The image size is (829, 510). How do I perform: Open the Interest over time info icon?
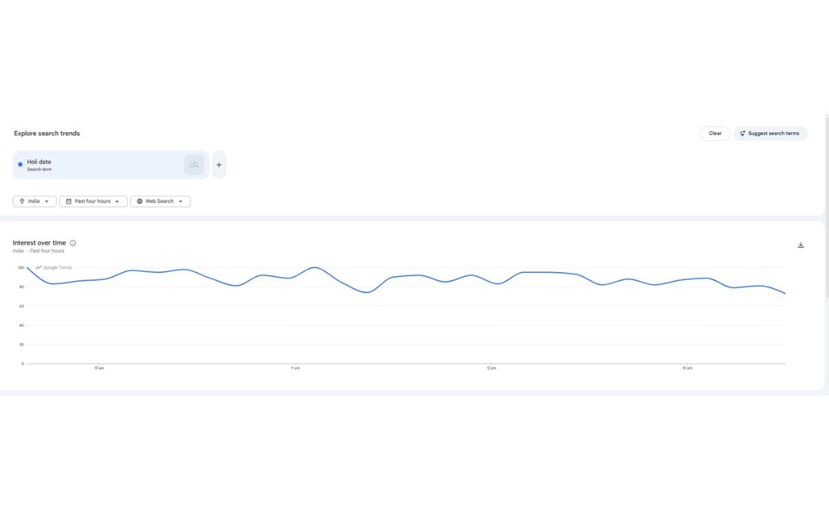pyautogui.click(x=73, y=243)
